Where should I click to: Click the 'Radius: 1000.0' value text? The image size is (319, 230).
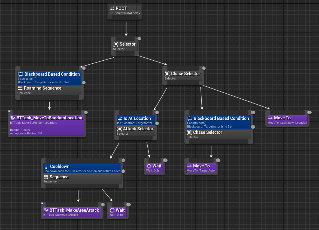pos(20,130)
